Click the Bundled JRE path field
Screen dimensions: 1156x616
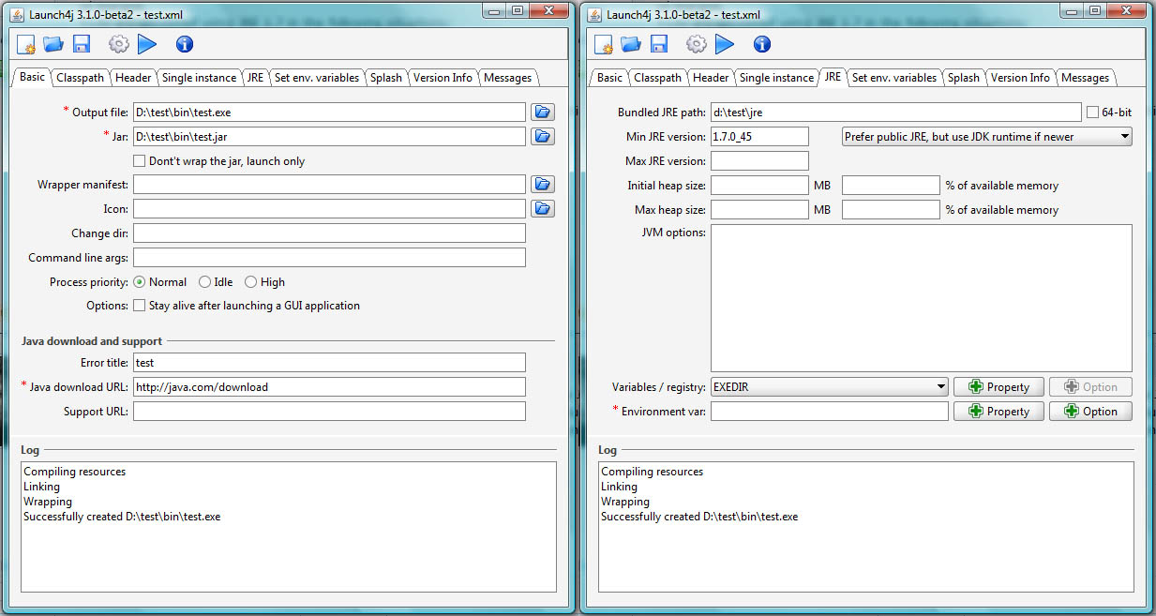pos(895,113)
